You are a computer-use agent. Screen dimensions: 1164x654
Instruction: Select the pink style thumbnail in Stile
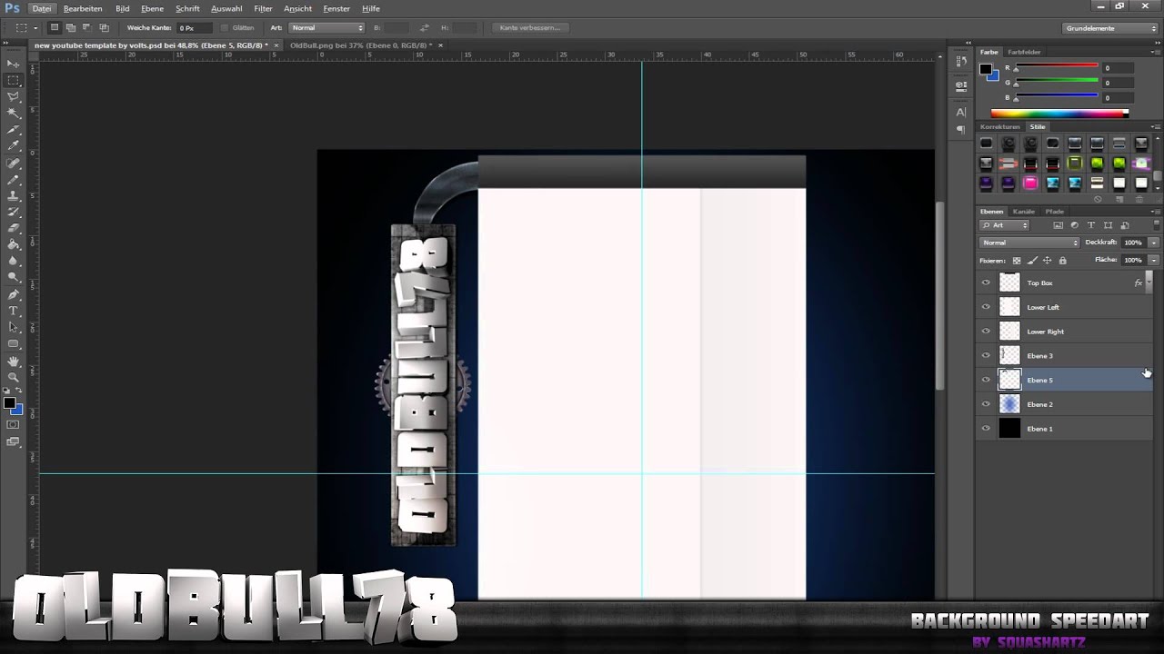click(1030, 183)
